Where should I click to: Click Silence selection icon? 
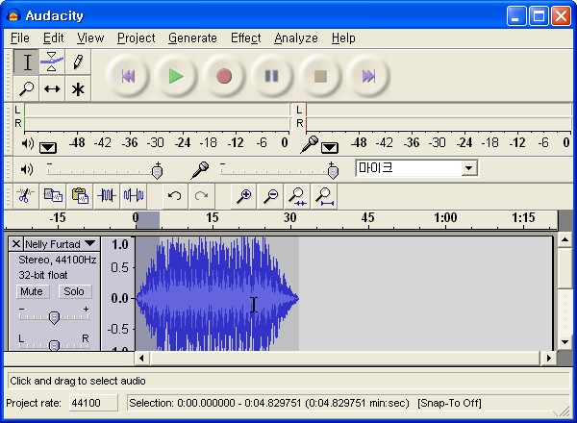[134, 195]
